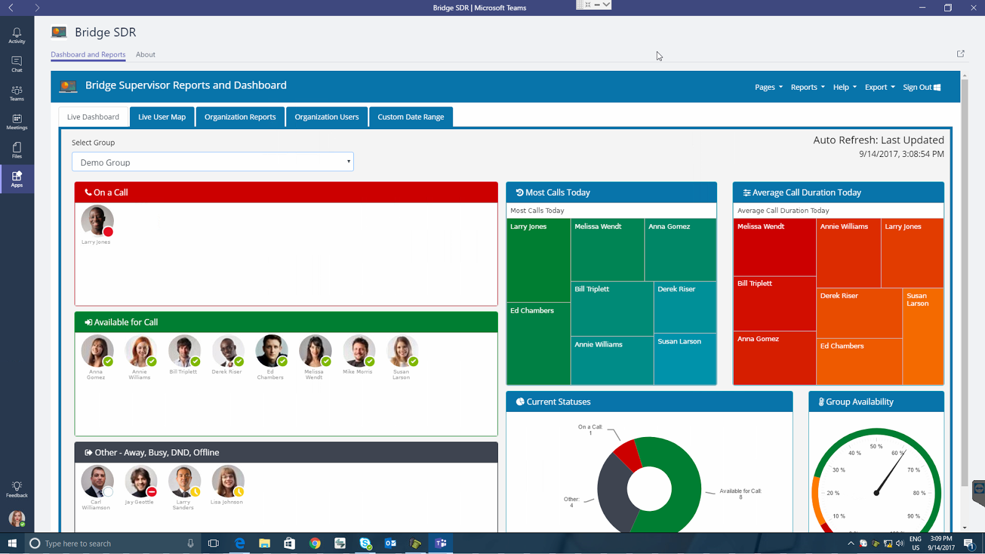Open the Action Center notifications icon
Image resolution: width=985 pixels, height=554 pixels.
[x=969, y=543]
